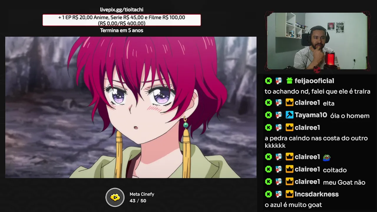Click the crown badge on the "eita" message
377x212 pixels.
290,102
